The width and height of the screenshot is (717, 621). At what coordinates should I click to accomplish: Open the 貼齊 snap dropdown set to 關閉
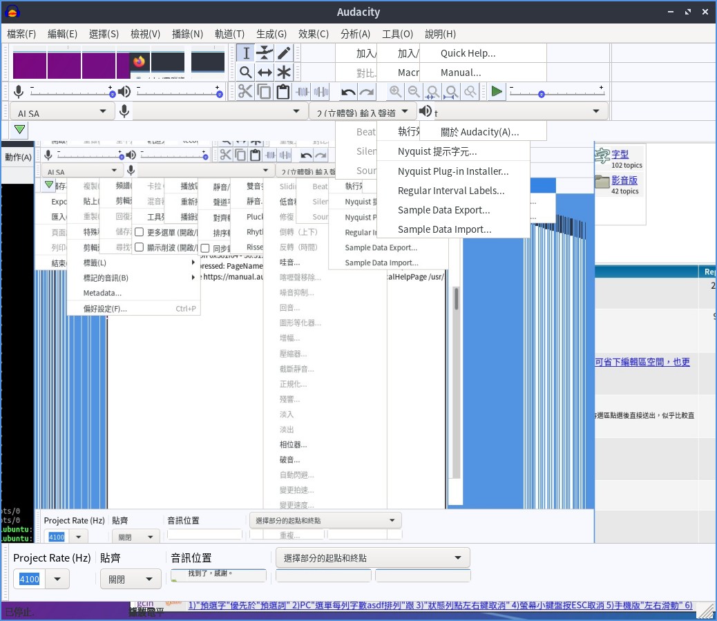[131, 580]
